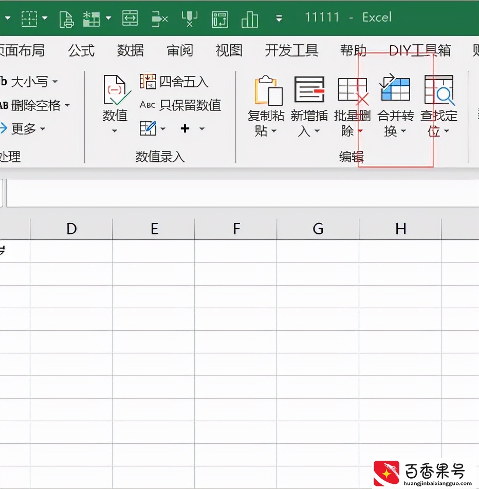The image size is (479, 489).
Task: Open the 删除空格 dropdown
Action: (x=67, y=105)
